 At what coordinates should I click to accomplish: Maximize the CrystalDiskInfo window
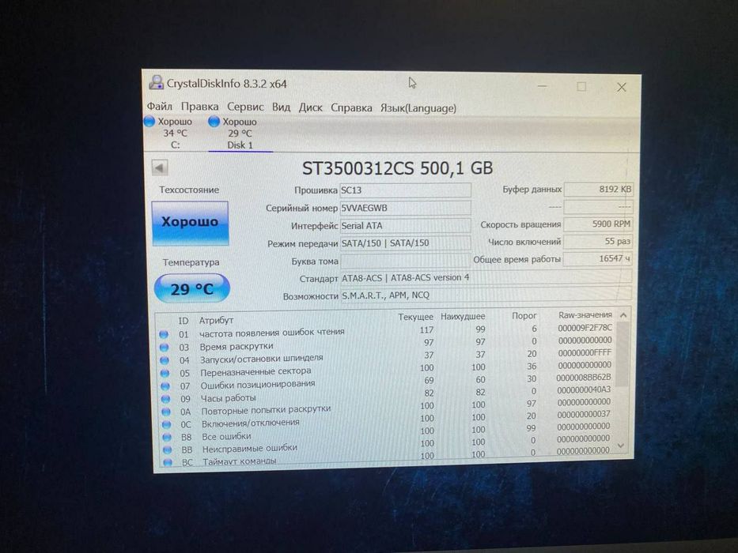tap(581, 87)
